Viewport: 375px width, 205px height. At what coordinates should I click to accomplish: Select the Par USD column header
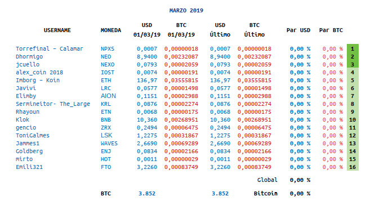pos(298,30)
